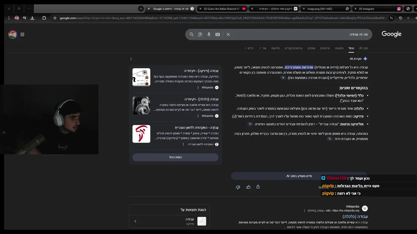Viewport: 417px width, 234px height.
Task: Select the תמונות images tab
Action: (x=339, y=48)
